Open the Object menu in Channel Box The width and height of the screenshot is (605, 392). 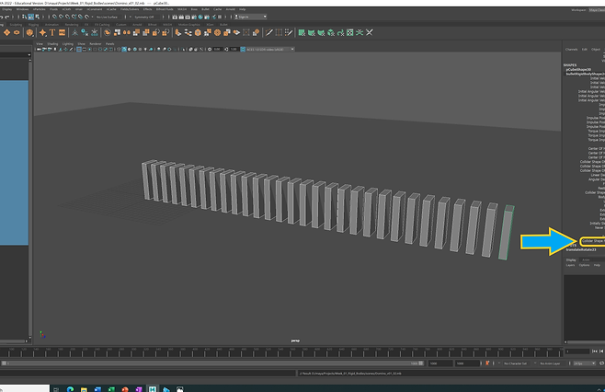[596, 50]
